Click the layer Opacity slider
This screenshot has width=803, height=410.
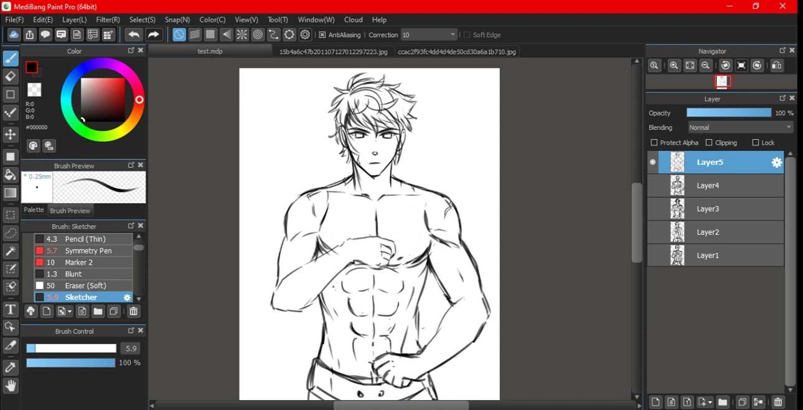729,113
